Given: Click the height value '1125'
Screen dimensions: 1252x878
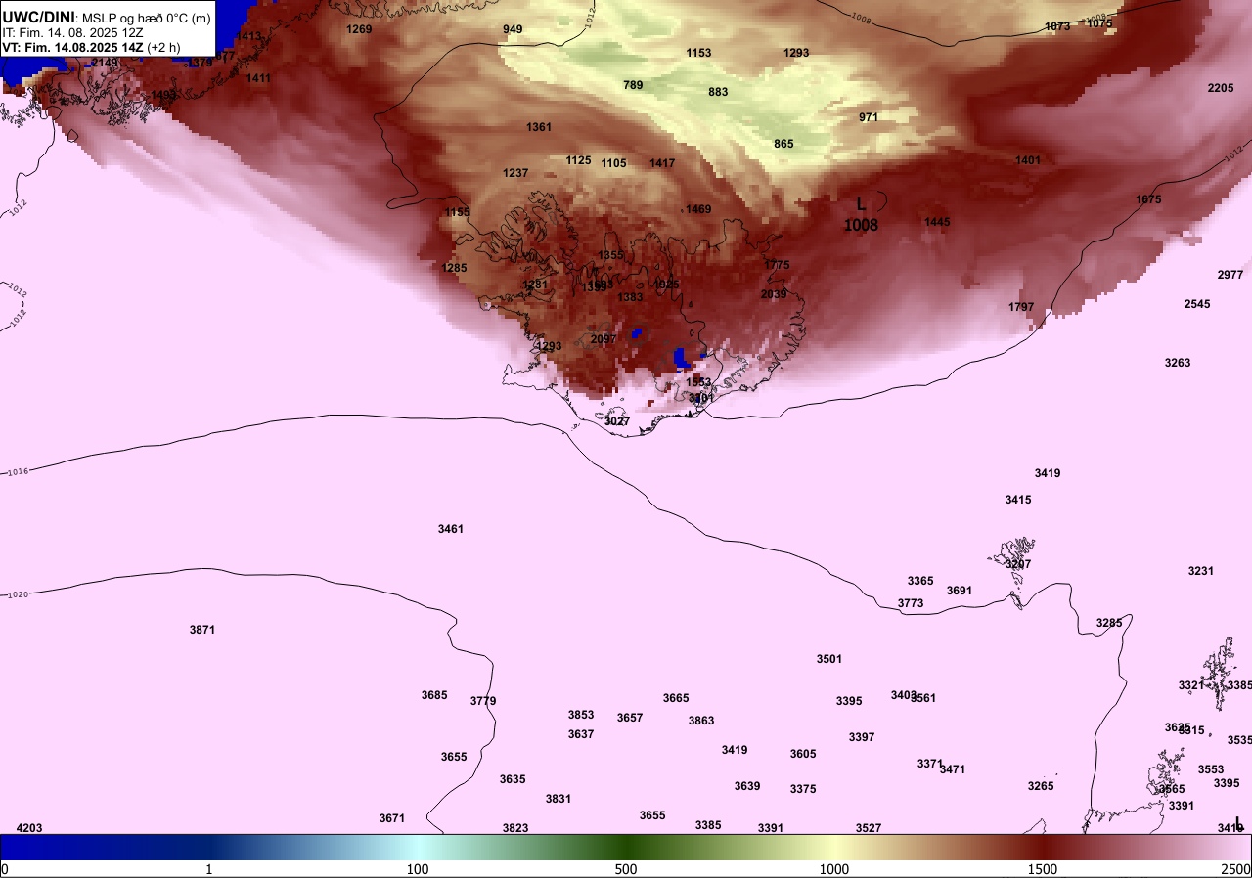Looking at the screenshot, I should [578, 160].
